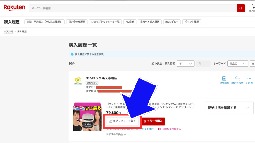Image resolution: width=255 pixels, height=143 pixels.
Task: Open エムロック楽天市場店 shop link
Action: (x=101, y=78)
